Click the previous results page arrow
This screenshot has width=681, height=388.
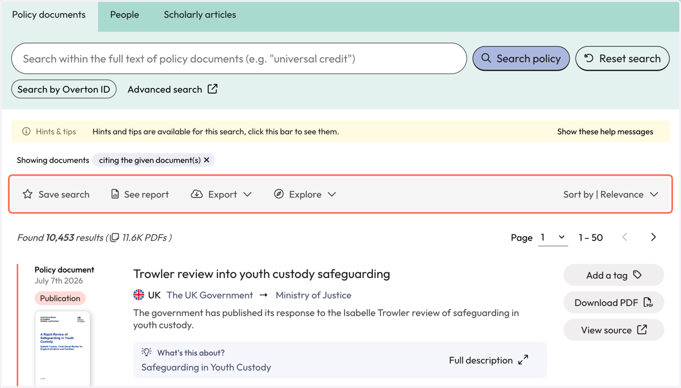tap(625, 237)
